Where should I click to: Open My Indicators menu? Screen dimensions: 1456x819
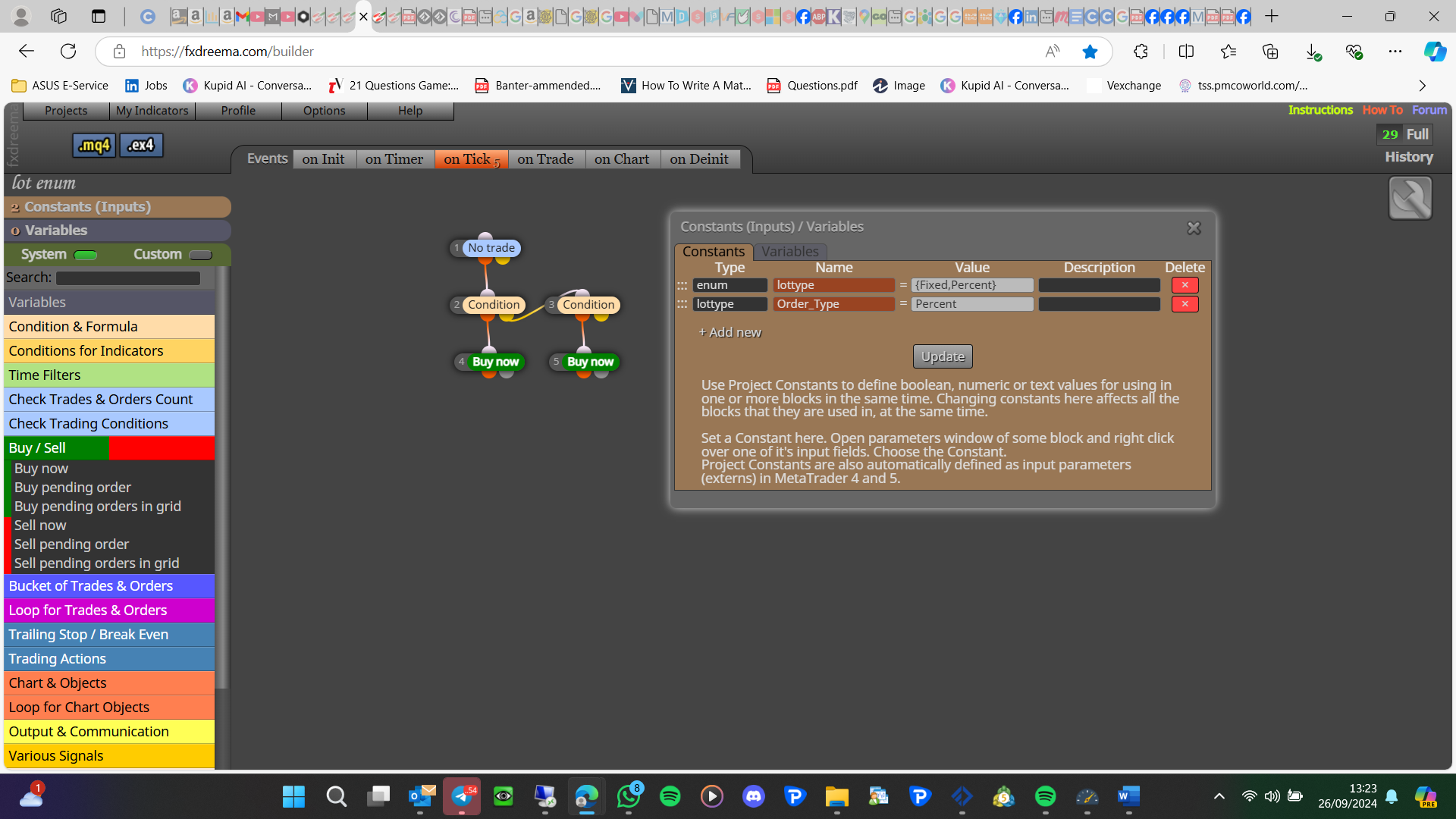152,111
